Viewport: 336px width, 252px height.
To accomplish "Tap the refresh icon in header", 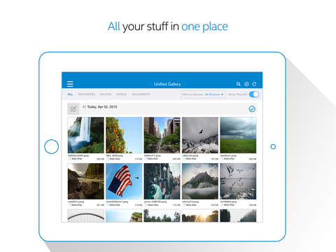I will coord(254,84).
